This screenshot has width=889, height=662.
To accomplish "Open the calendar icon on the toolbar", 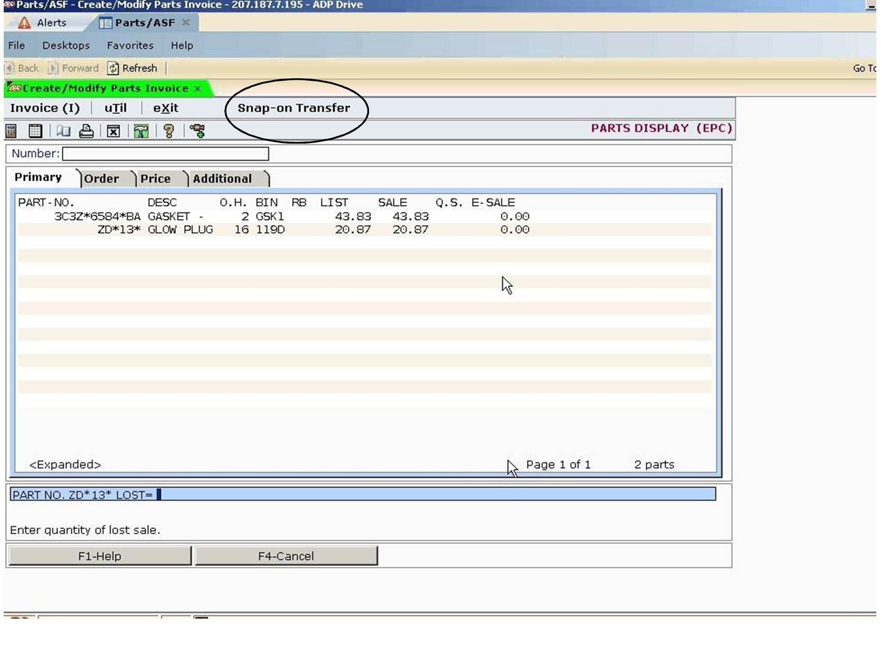I will pos(35,131).
